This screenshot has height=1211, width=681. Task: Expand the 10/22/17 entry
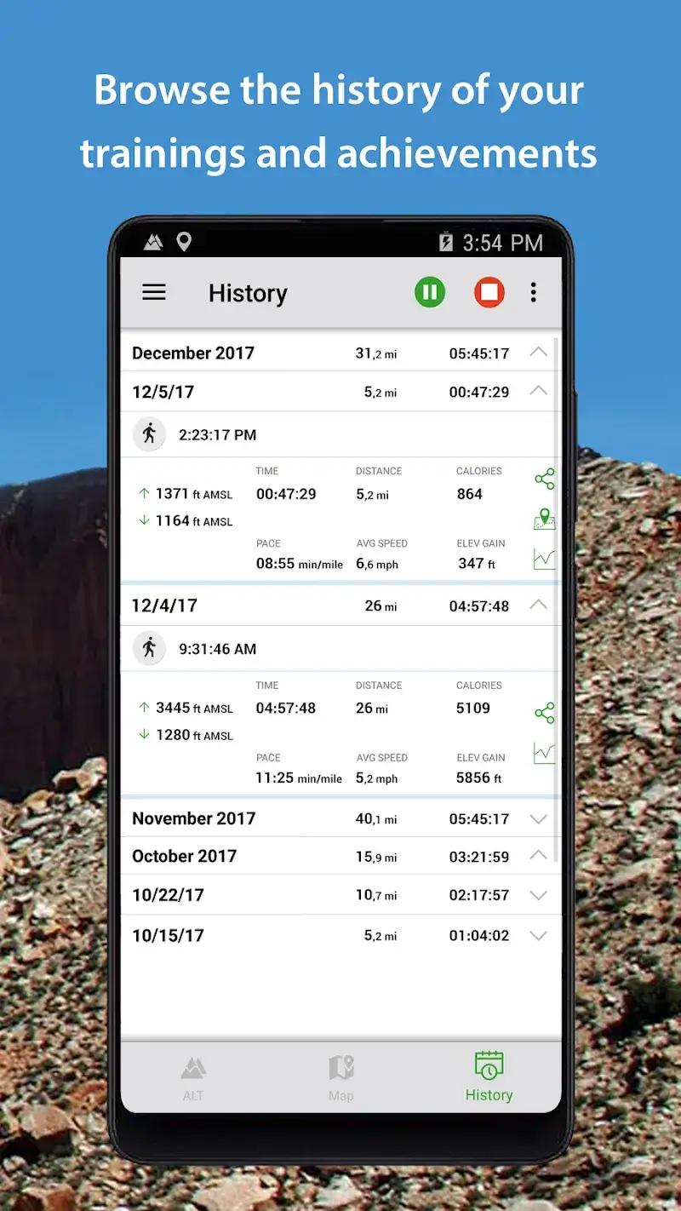click(537, 895)
